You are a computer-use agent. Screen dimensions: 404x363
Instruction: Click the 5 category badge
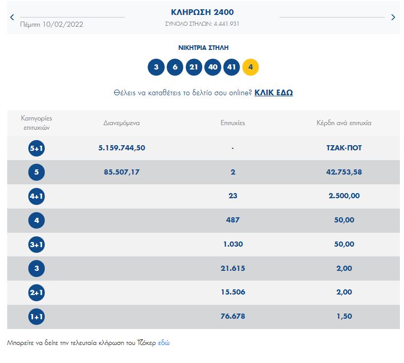37,172
